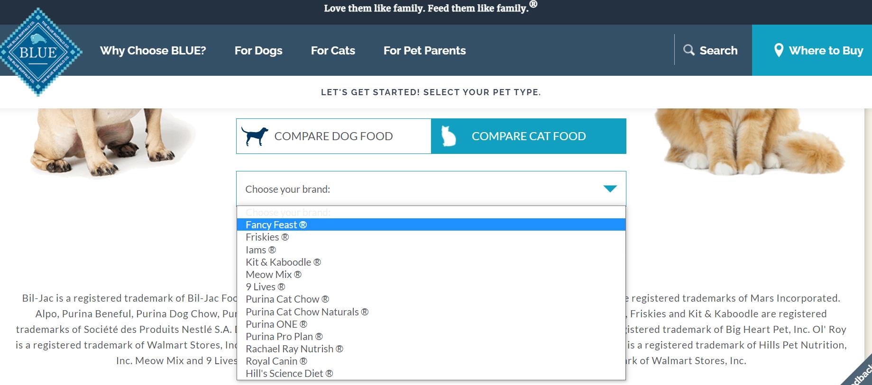Select Compare Dog Food option
The width and height of the screenshot is (872, 385).
[x=333, y=136]
